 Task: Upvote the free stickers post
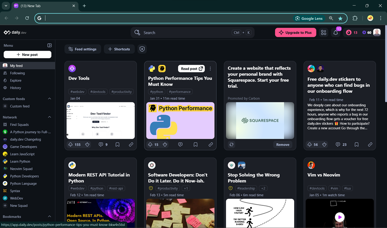pos(310,144)
